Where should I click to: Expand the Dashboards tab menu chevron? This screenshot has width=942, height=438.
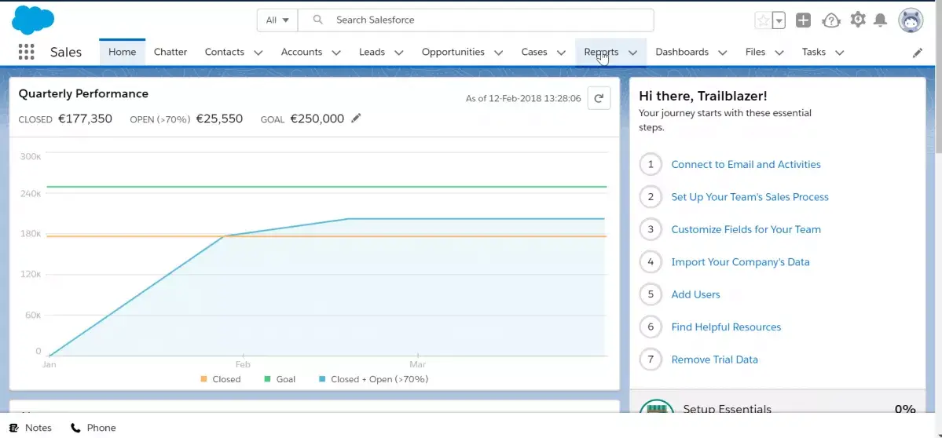[x=723, y=53]
